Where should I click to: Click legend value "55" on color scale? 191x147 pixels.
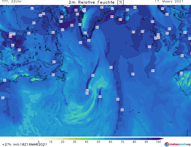click(98, 142)
